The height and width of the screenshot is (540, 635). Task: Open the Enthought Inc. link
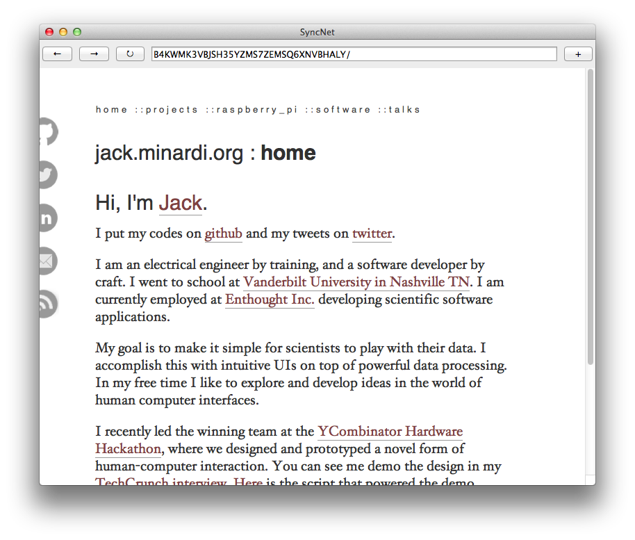pyautogui.click(x=270, y=300)
